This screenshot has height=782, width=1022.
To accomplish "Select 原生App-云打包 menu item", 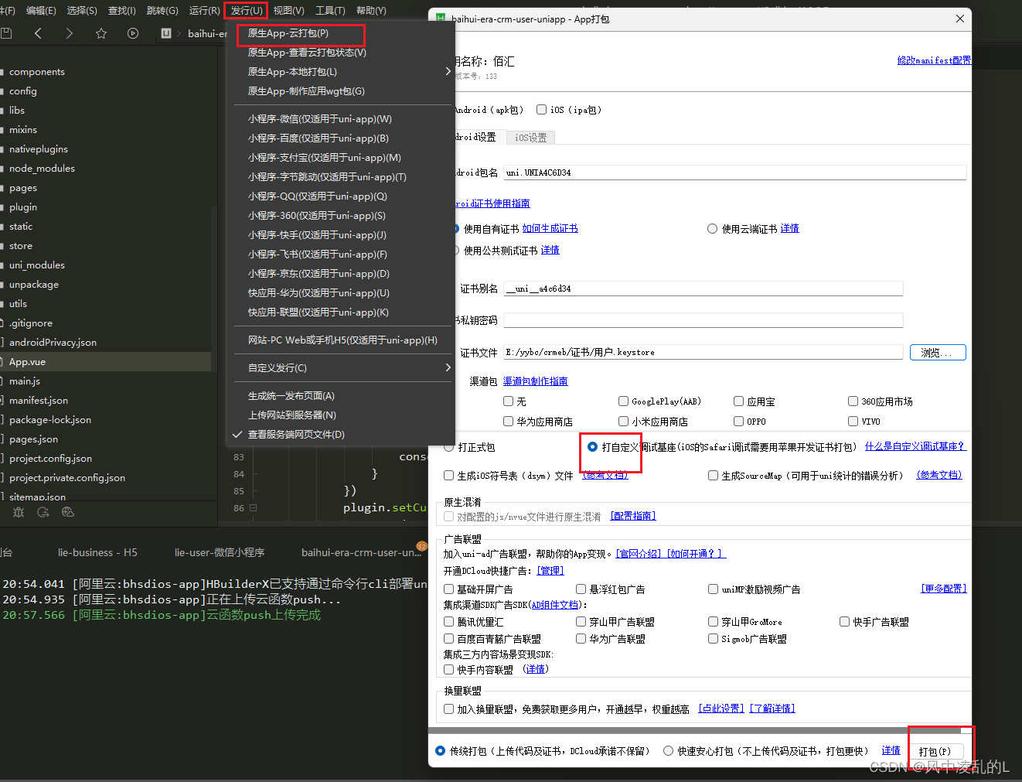I will click(301, 35).
